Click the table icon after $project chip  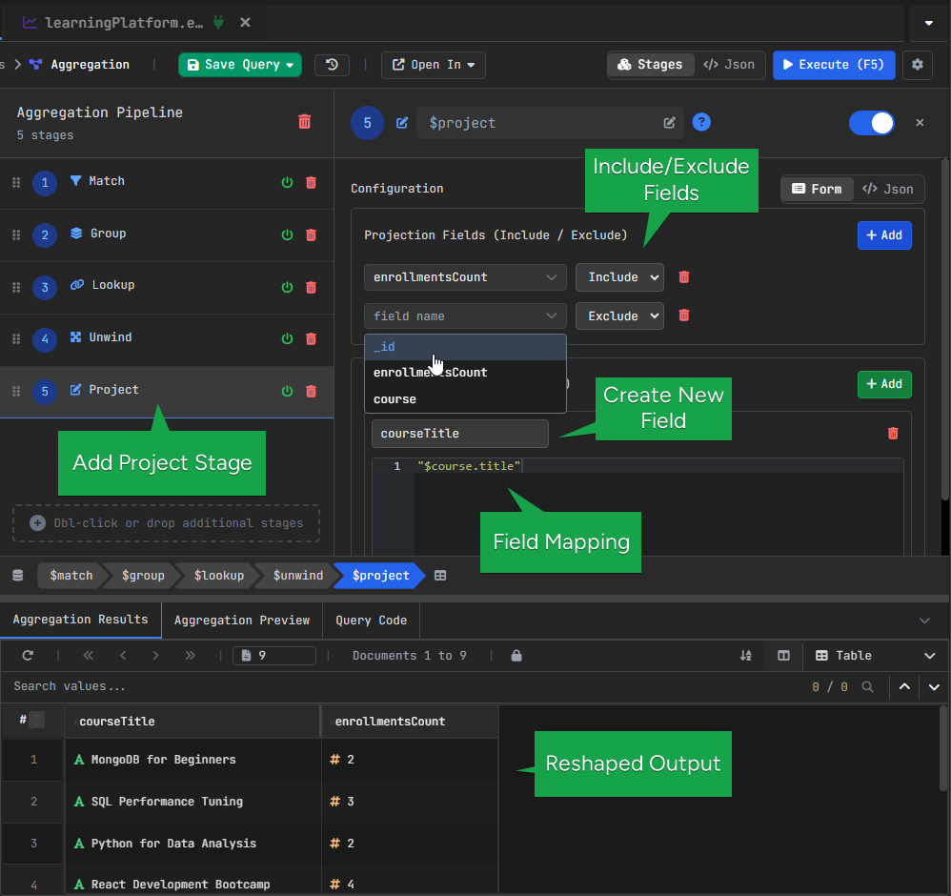[x=440, y=575]
